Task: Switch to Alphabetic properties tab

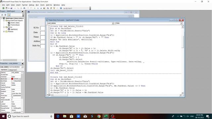Action: [x=4, y=70]
